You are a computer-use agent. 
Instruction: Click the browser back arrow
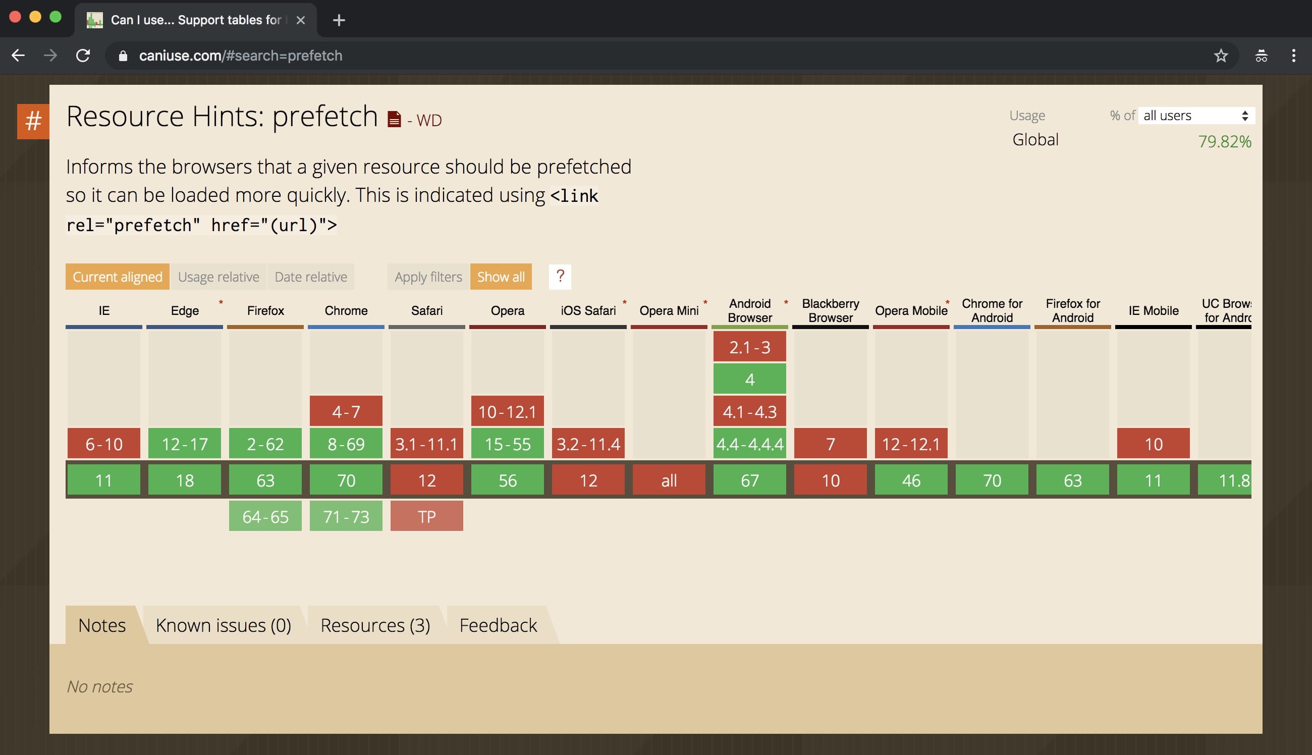(18, 56)
